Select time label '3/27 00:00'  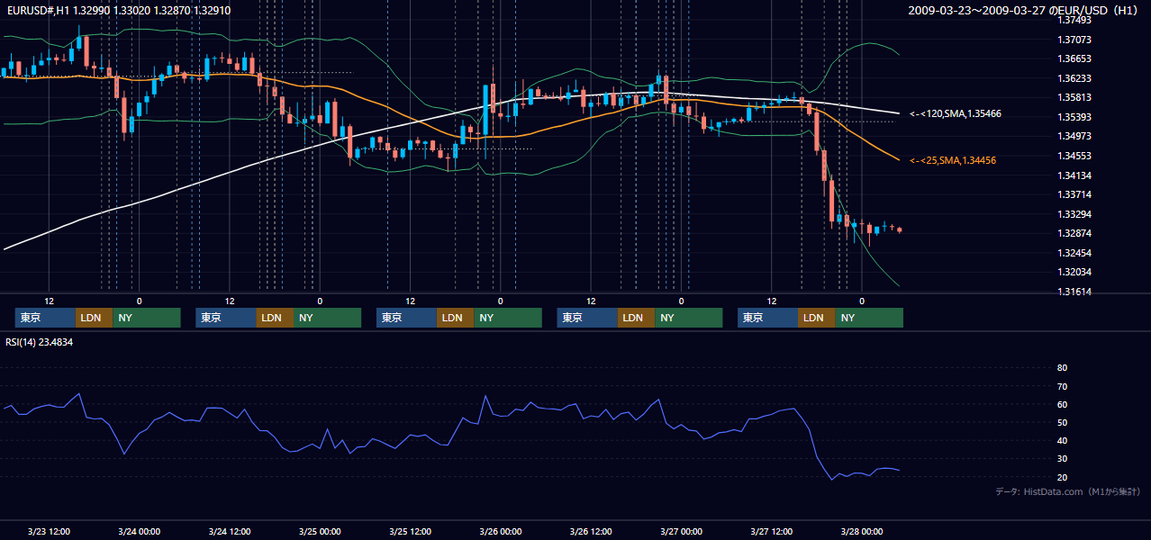[x=681, y=531]
